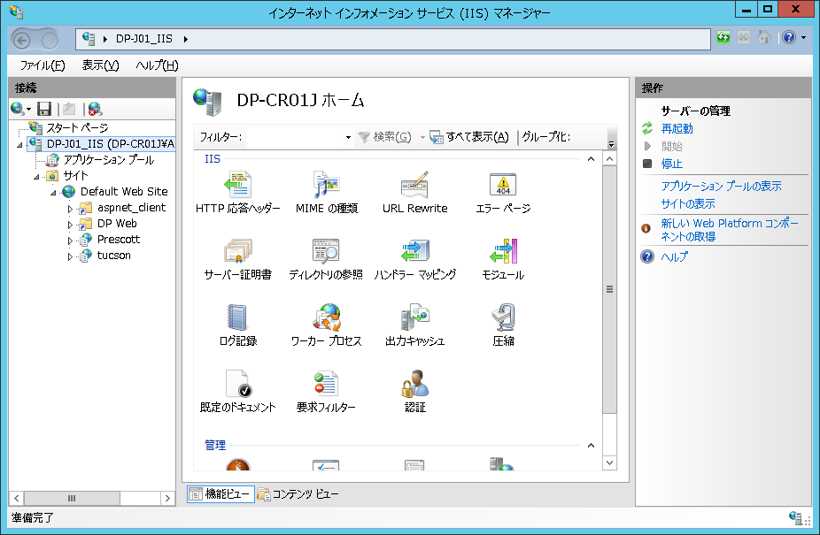Click the filter text input field
This screenshot has width=820, height=535.
(294, 137)
